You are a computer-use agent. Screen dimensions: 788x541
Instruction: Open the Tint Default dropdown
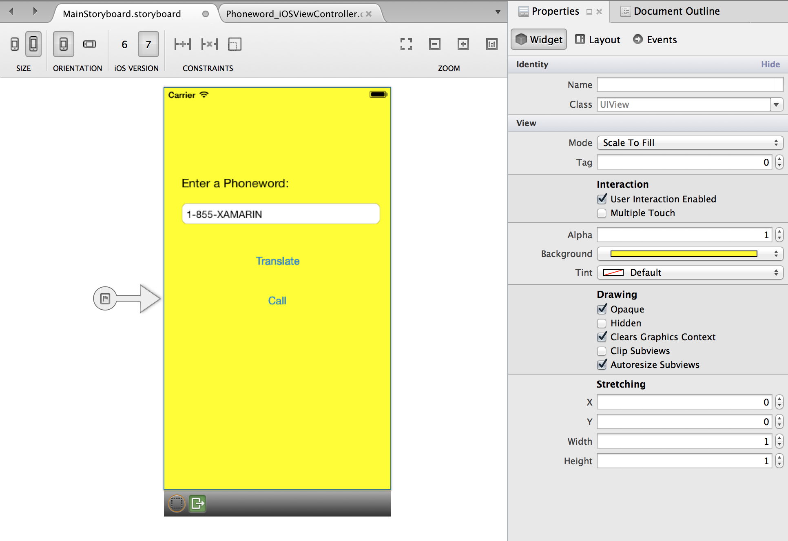pyautogui.click(x=690, y=273)
